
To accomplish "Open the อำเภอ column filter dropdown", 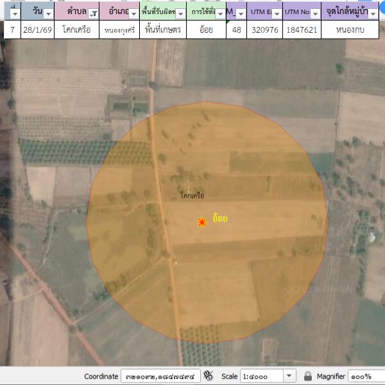I will click(x=133, y=13).
